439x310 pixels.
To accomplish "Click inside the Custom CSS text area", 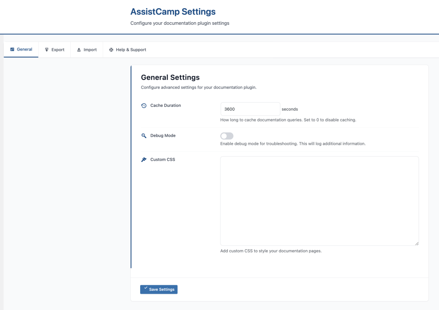I will [319, 201].
